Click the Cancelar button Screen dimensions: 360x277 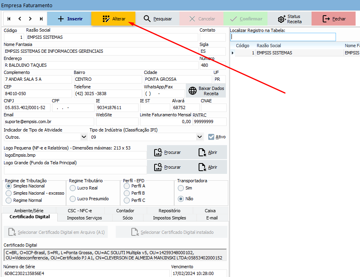click(x=201, y=19)
